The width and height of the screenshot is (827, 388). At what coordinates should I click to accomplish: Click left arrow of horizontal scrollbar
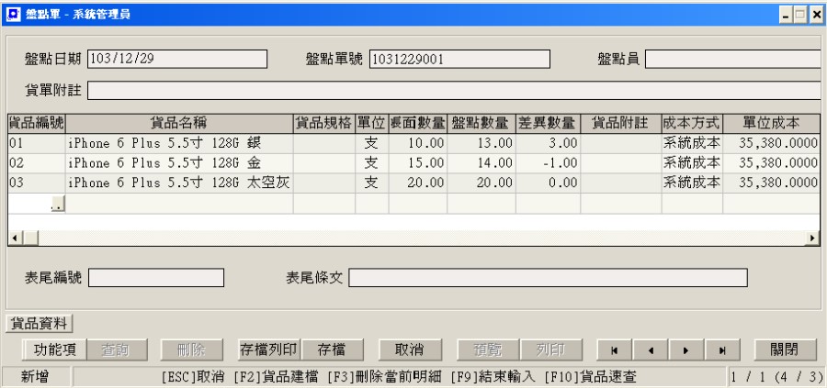click(15, 238)
